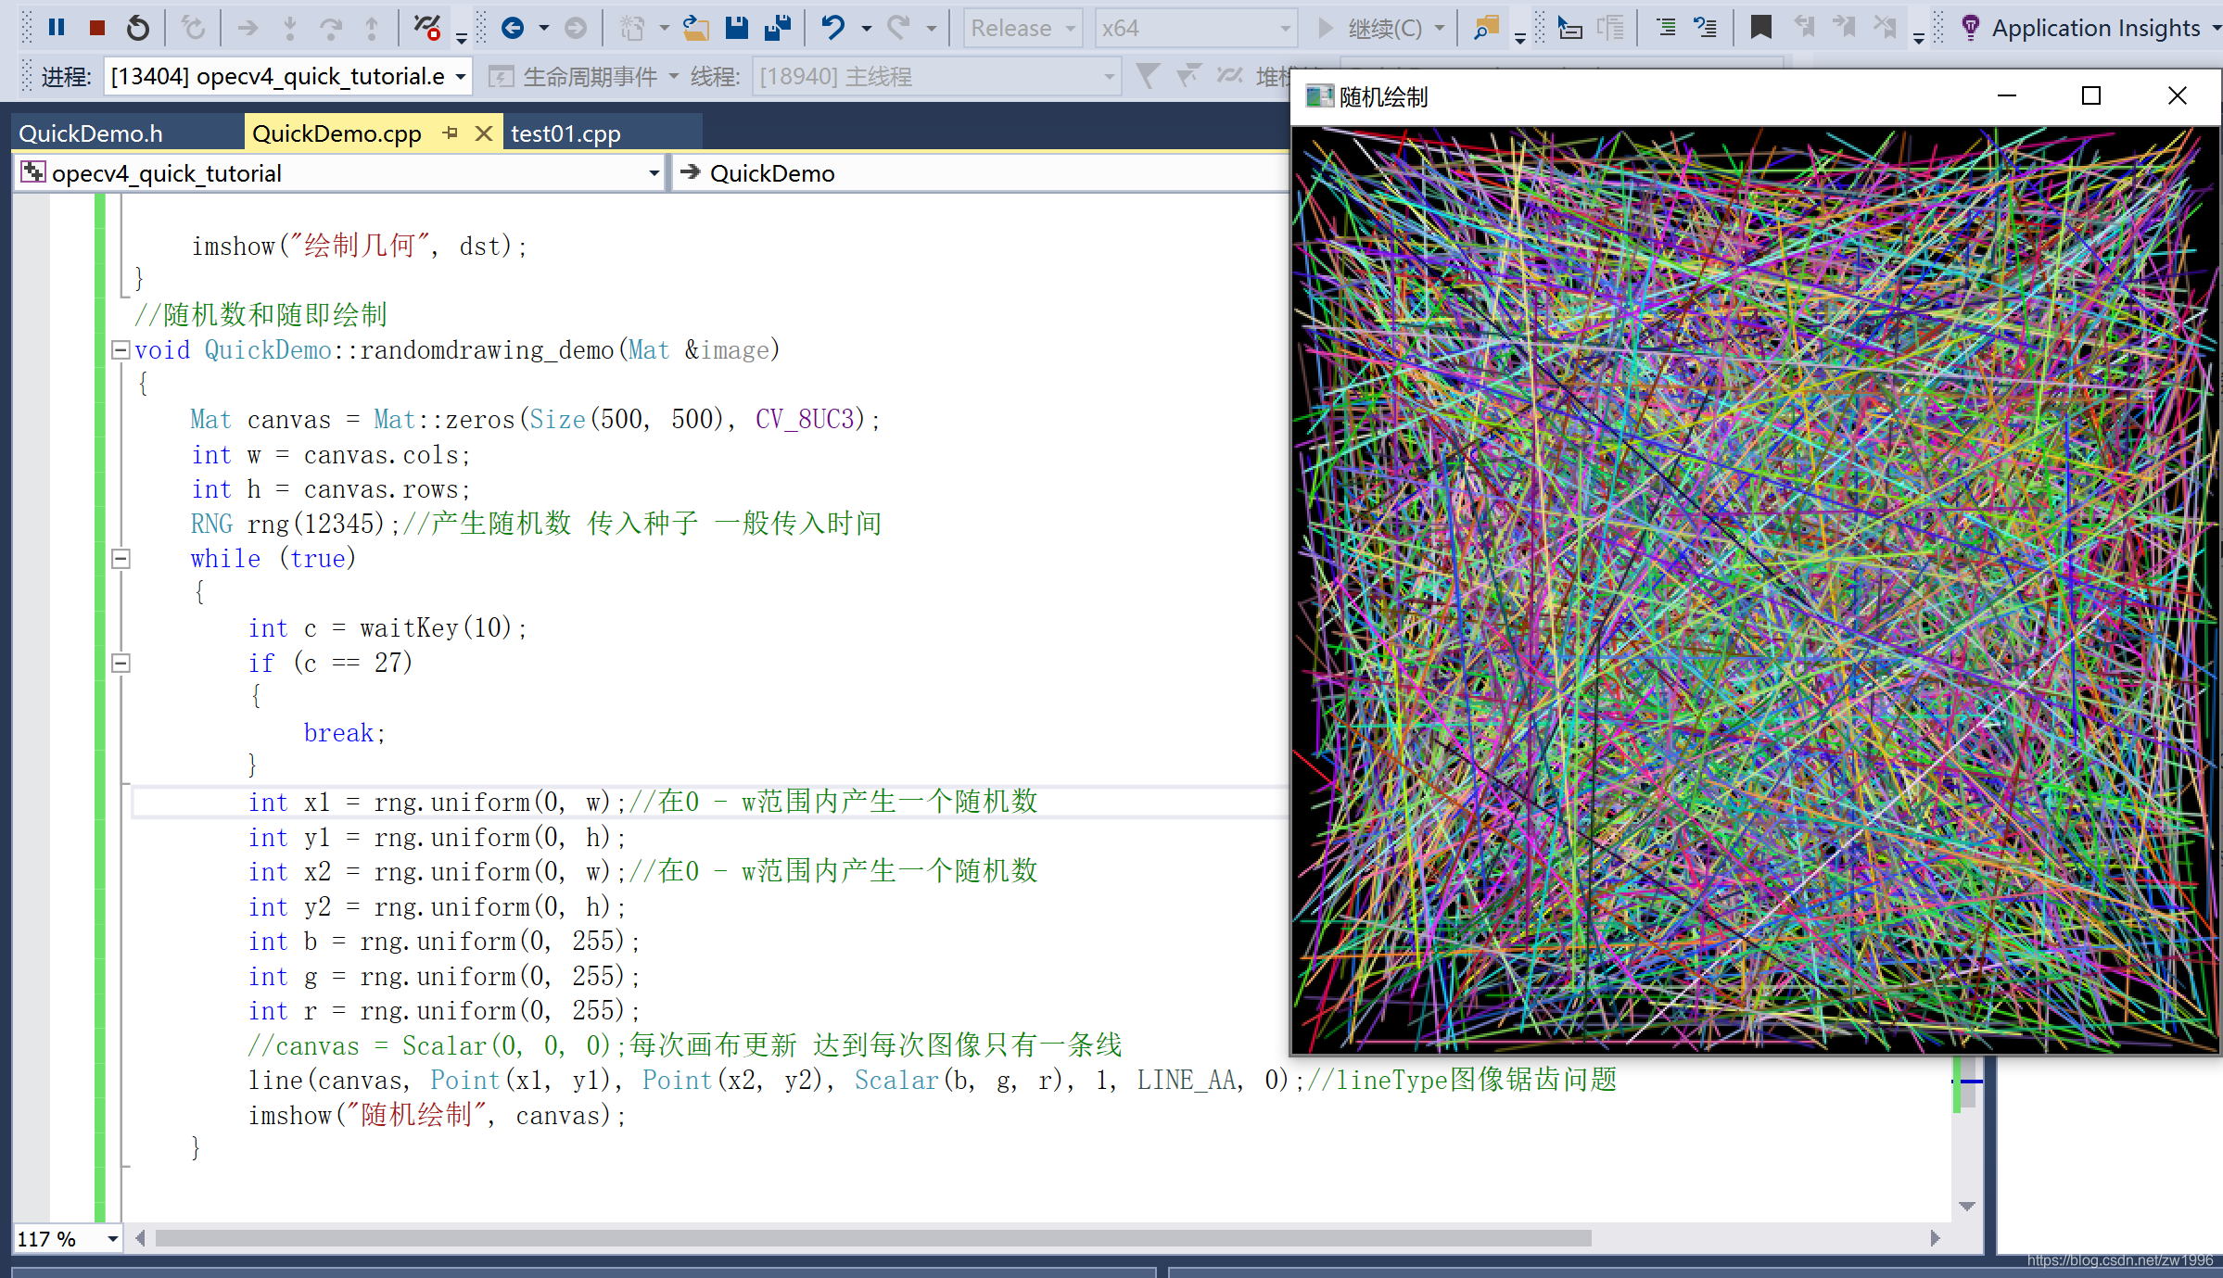
Task: Toggle the bookmark icon in toolbar
Action: click(1760, 28)
